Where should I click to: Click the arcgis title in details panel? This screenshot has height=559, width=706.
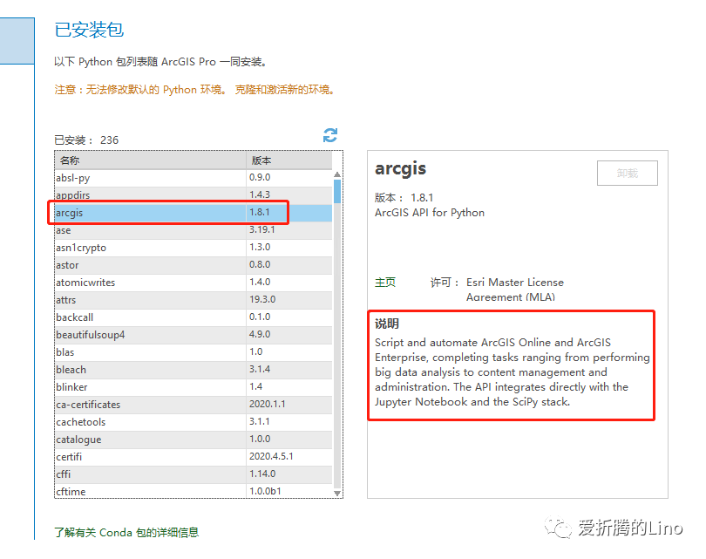pyautogui.click(x=400, y=169)
